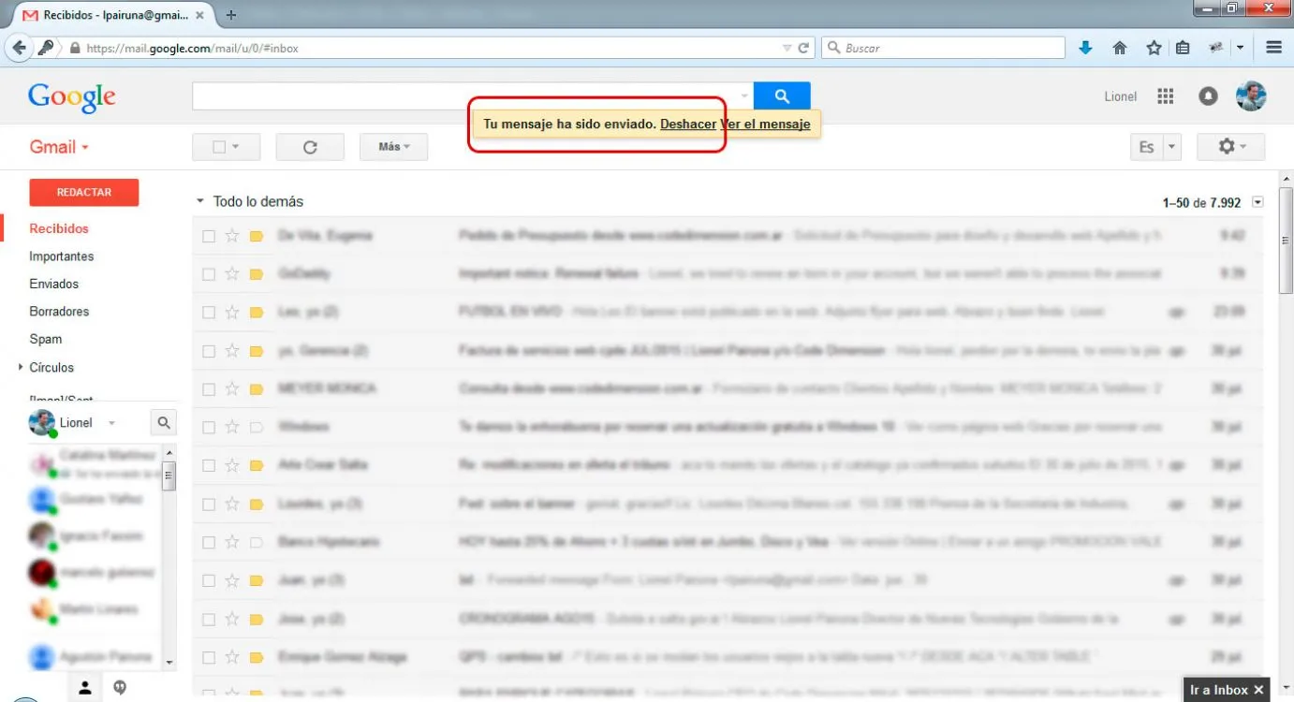1294x702 pixels.
Task: Collapse the Todo lo demás section
Action: coord(199,201)
